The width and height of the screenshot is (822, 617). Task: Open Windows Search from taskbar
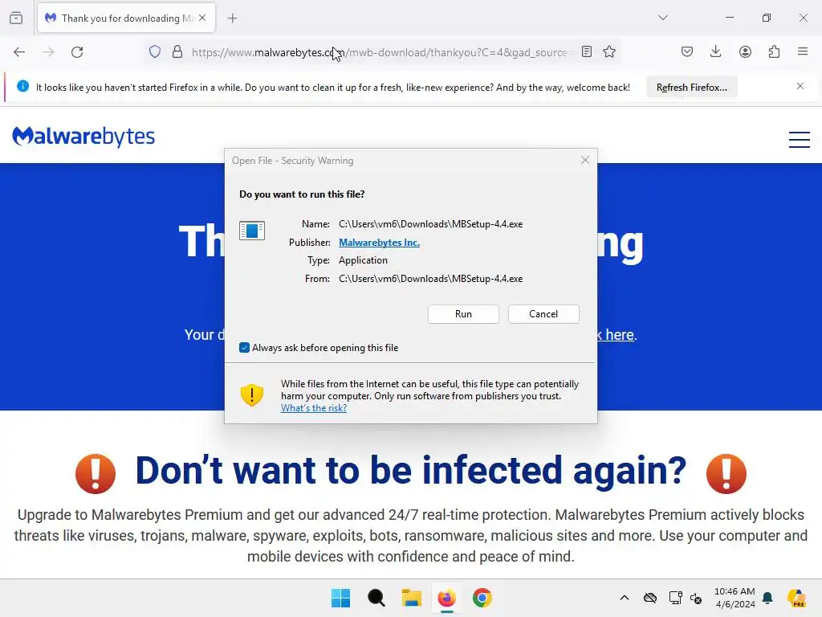pyautogui.click(x=376, y=598)
